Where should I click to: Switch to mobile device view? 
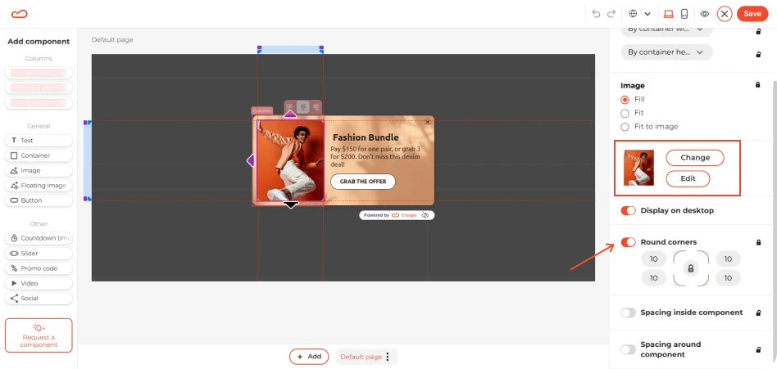(x=684, y=14)
